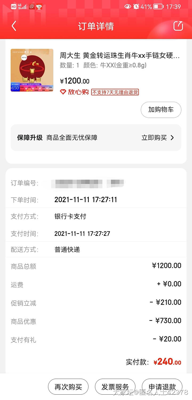Open 发票服务 invoice button

coord(115,387)
